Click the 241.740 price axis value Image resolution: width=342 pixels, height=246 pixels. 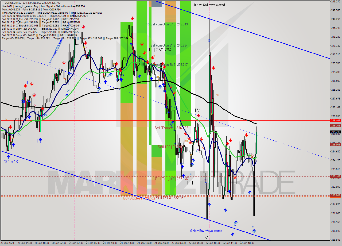pyautogui.click(x=336, y=28)
